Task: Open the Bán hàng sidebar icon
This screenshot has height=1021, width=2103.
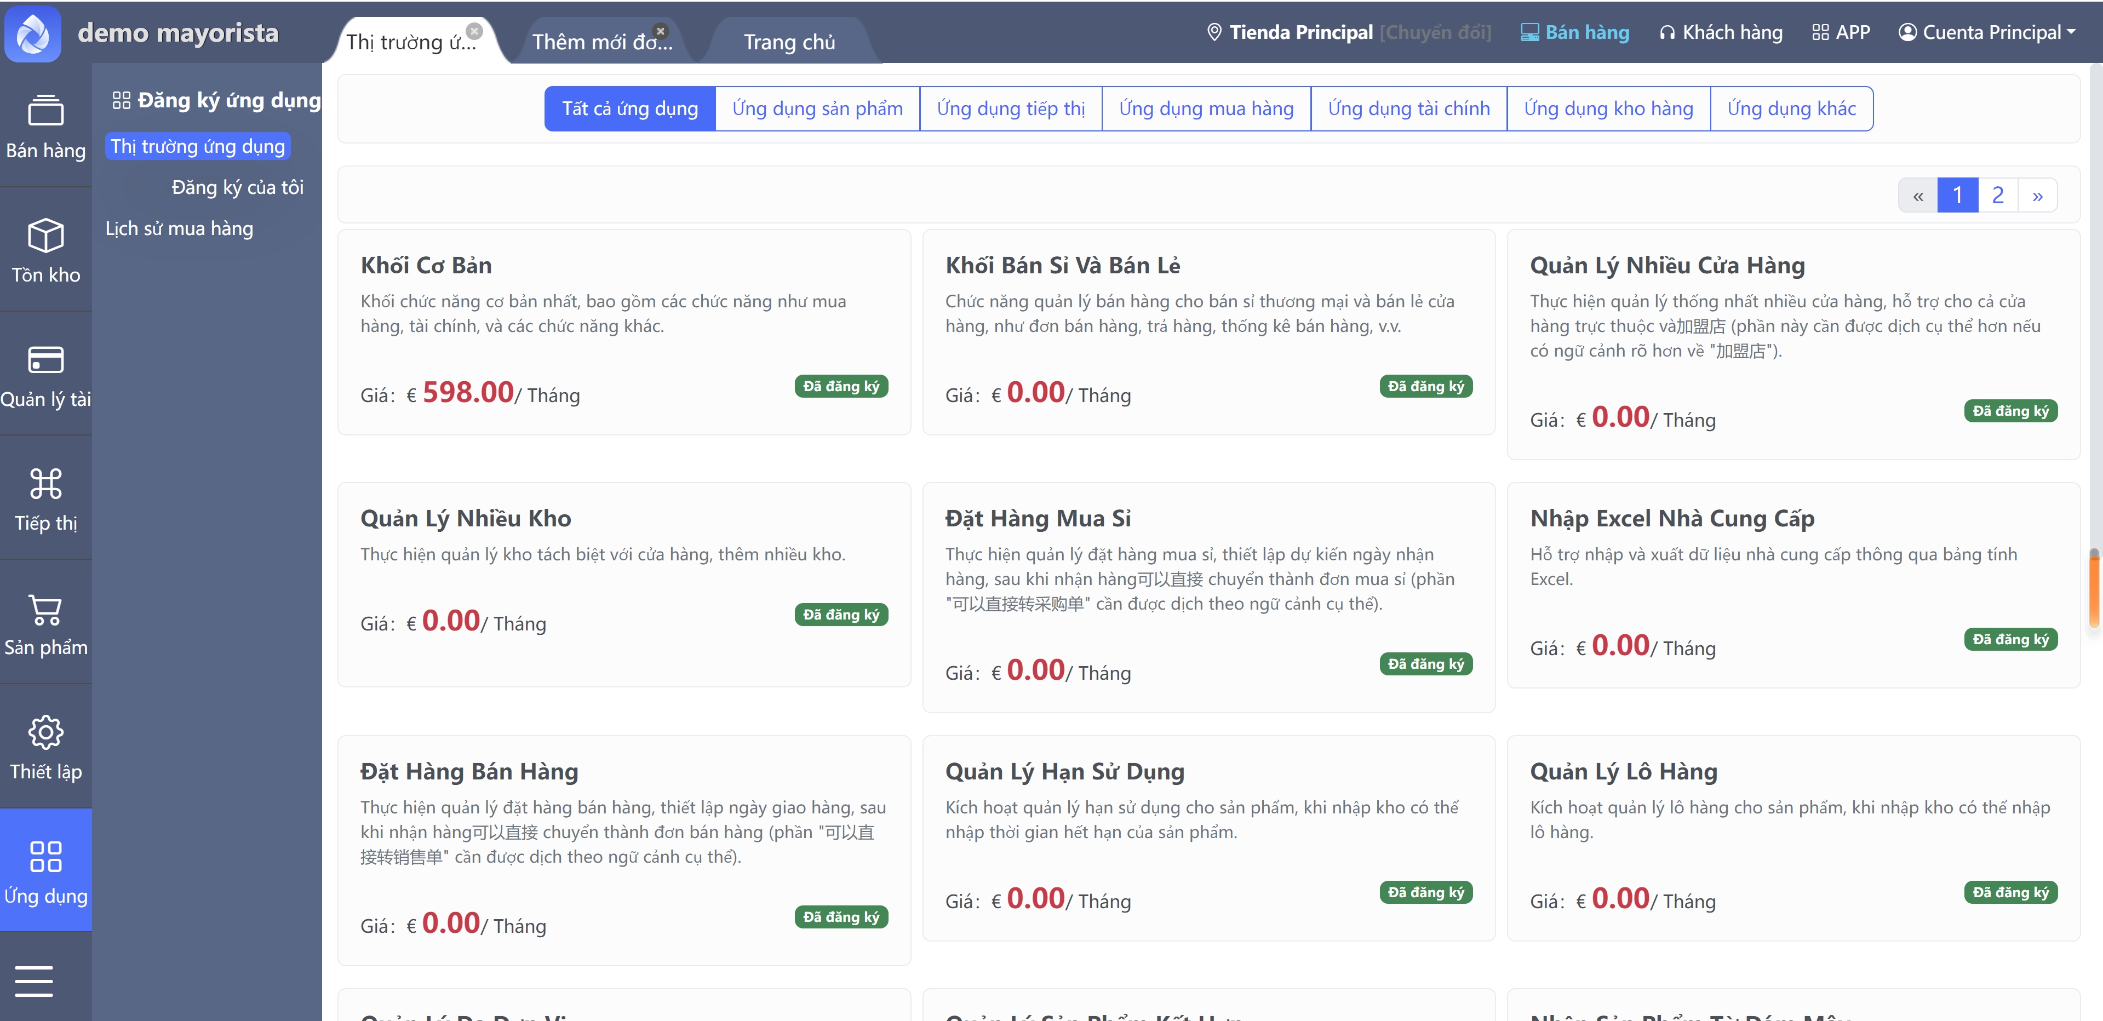Action: [45, 111]
